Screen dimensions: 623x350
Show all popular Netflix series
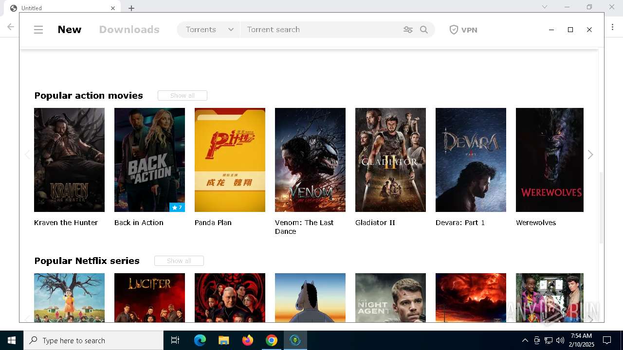pyautogui.click(x=179, y=261)
